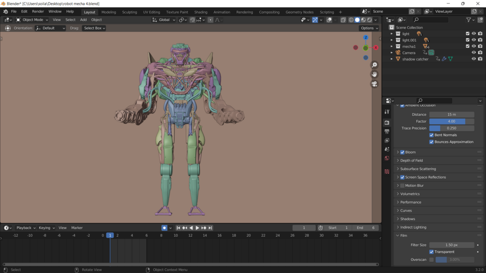Open the Output Properties tab icon
This screenshot has height=273, width=486.
coord(387,131)
